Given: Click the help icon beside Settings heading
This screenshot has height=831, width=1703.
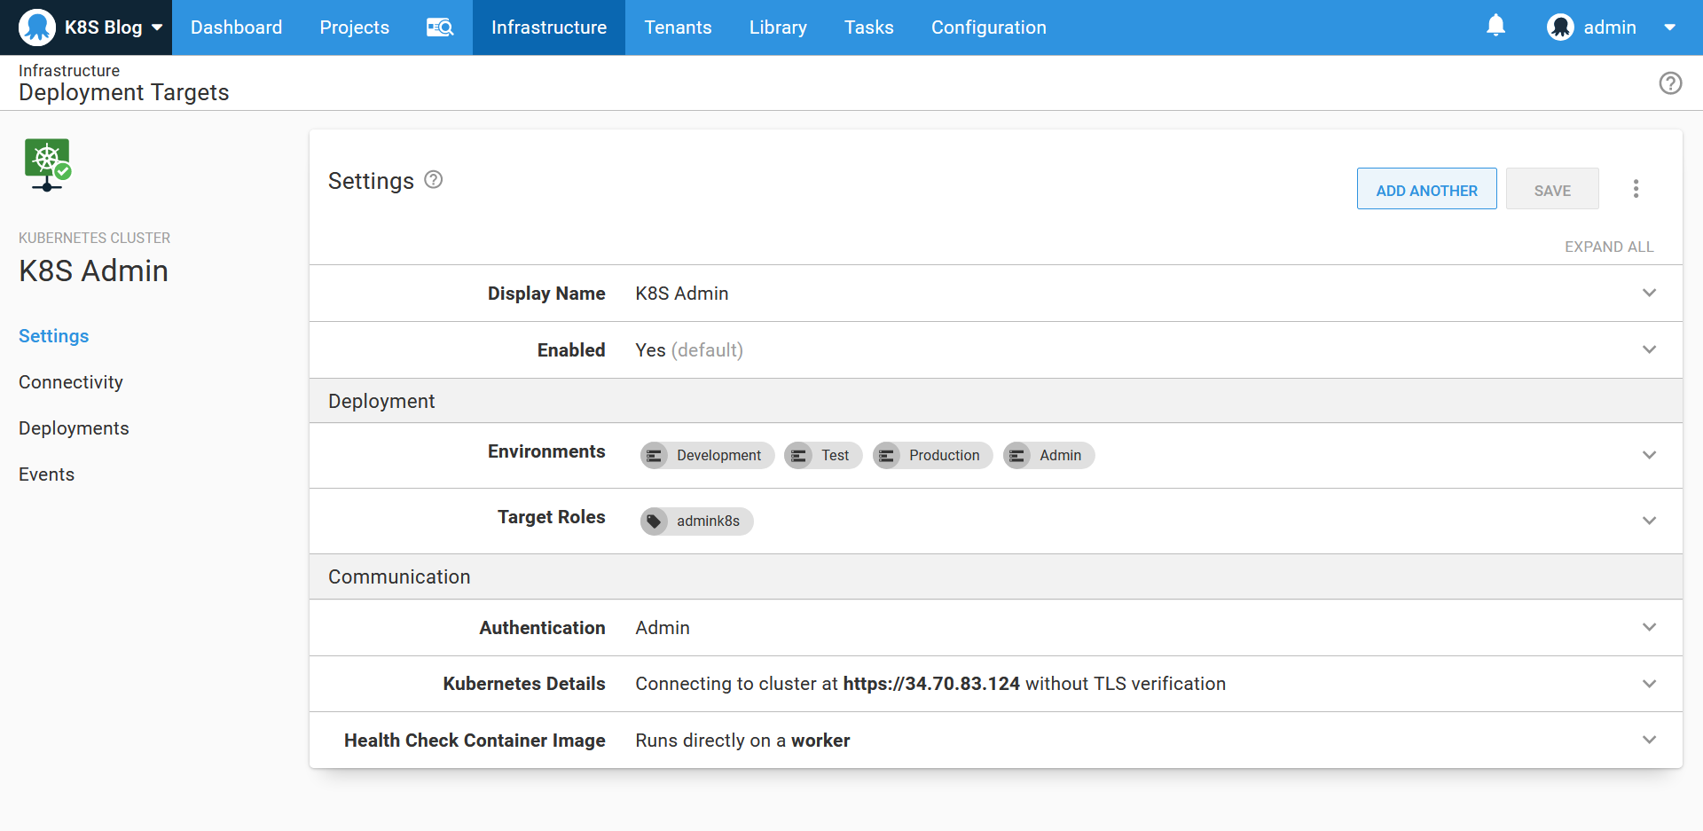Looking at the screenshot, I should [x=433, y=180].
